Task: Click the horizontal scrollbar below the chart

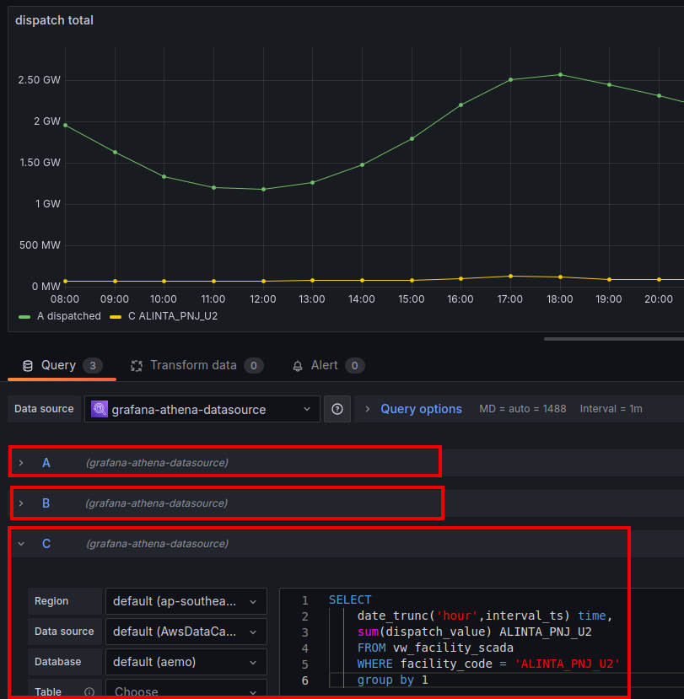Action: [613, 339]
